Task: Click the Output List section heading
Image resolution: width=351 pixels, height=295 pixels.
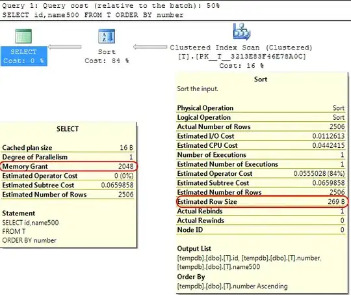Action: (x=194, y=249)
